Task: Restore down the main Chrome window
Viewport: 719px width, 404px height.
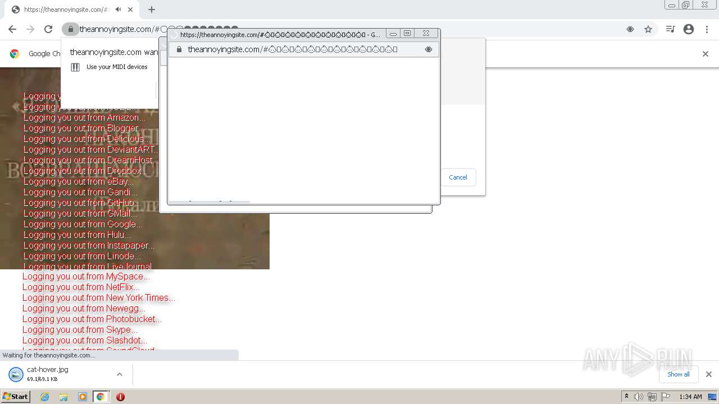Action: click(x=686, y=5)
